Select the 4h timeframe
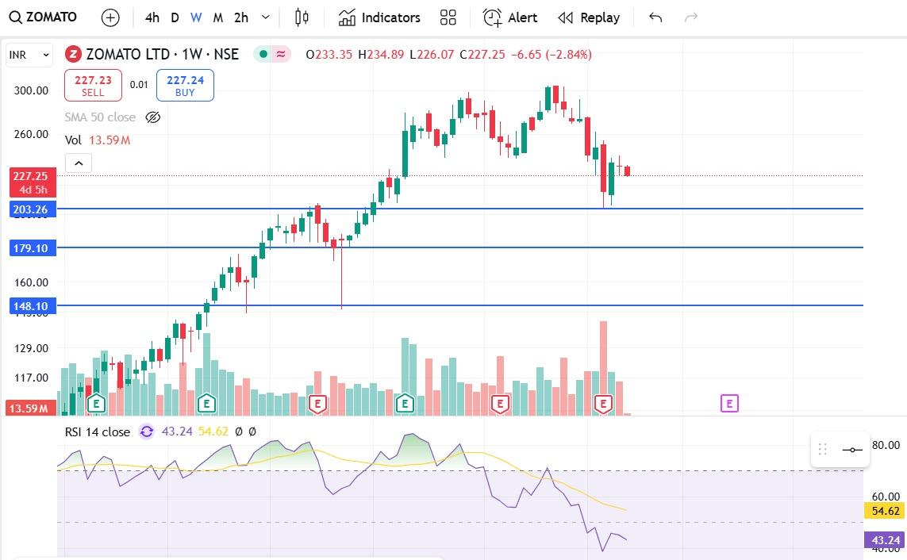 click(152, 18)
